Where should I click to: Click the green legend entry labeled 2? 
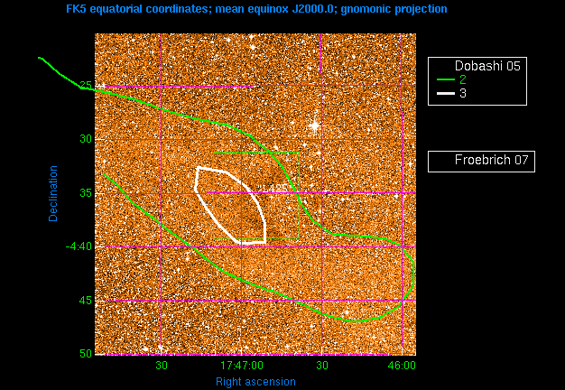click(452, 79)
